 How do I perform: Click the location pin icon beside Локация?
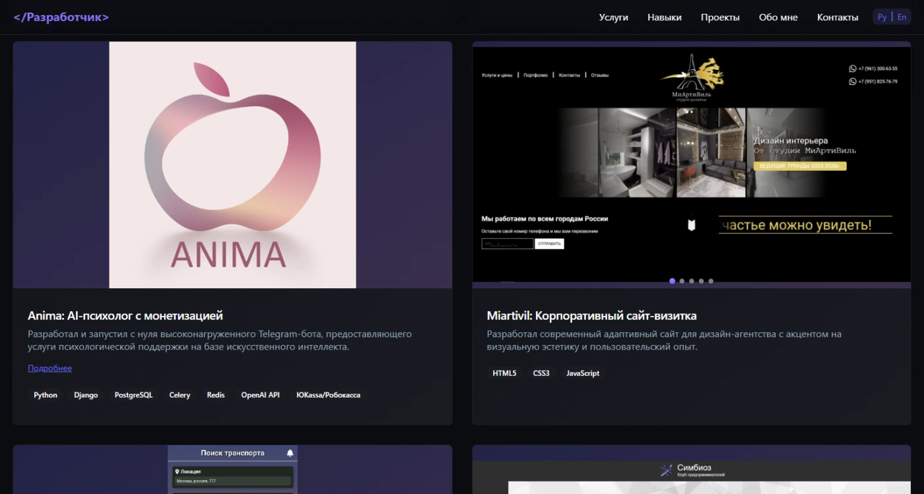coord(176,472)
